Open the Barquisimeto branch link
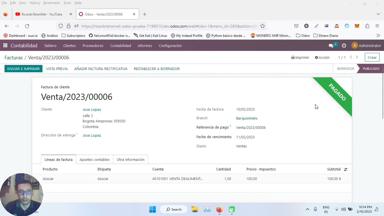This screenshot has width=384, height=216. 247,118
